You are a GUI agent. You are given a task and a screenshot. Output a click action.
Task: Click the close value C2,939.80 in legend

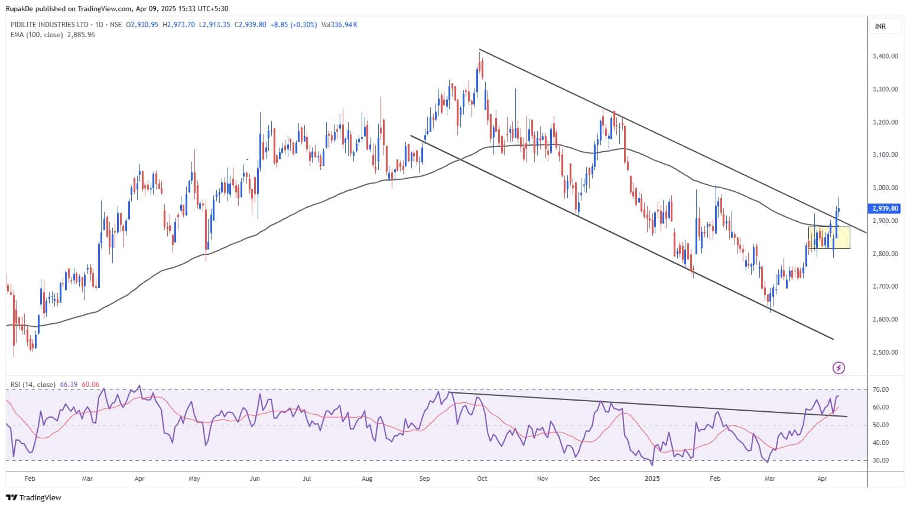coord(251,25)
